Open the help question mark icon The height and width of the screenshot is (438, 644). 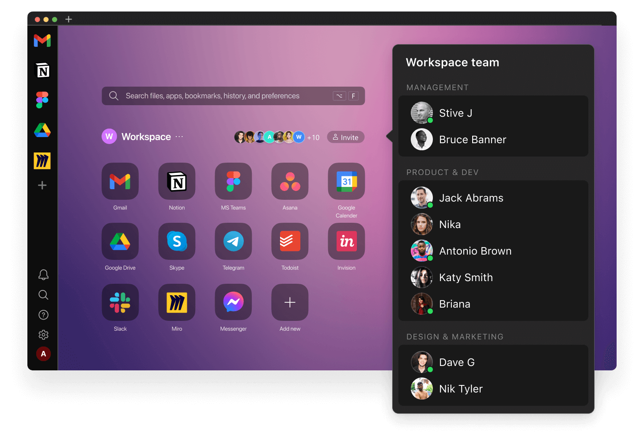(x=43, y=315)
